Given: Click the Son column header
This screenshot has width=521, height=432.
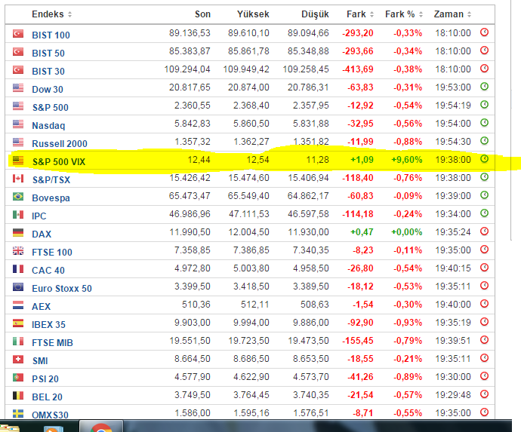Looking at the screenshot, I should tap(202, 14).
